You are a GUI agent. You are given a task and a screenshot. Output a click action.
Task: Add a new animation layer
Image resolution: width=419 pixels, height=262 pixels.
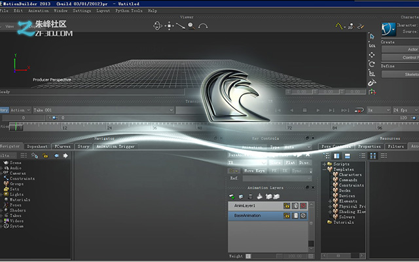[232, 196]
